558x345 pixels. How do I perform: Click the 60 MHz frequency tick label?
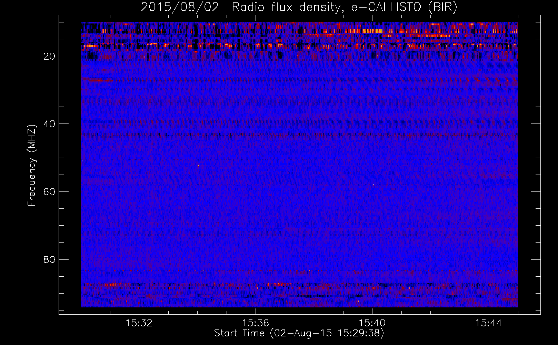[x=49, y=192]
